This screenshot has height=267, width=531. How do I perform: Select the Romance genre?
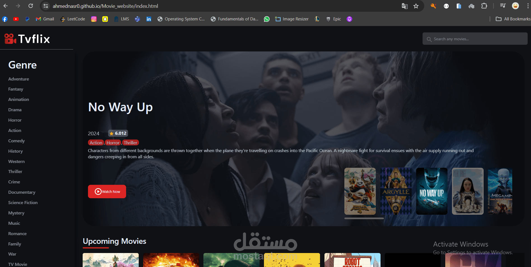(17, 234)
